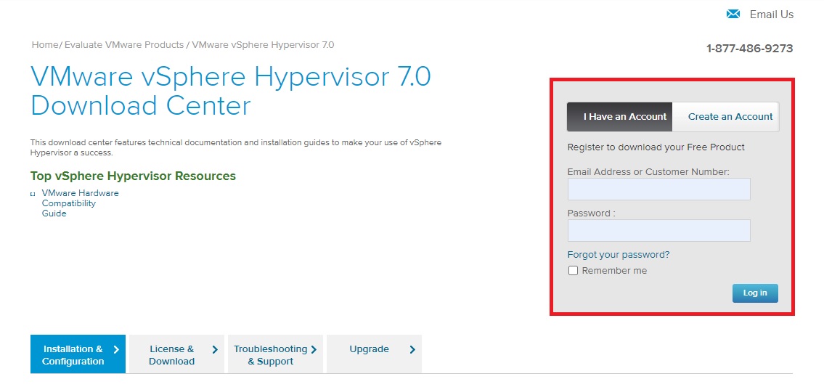The width and height of the screenshot is (824, 387).
Task: Tick the Remember me checkbox
Action: point(574,271)
